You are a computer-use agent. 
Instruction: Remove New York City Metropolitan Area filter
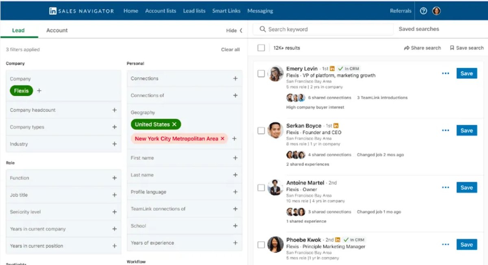222,139
